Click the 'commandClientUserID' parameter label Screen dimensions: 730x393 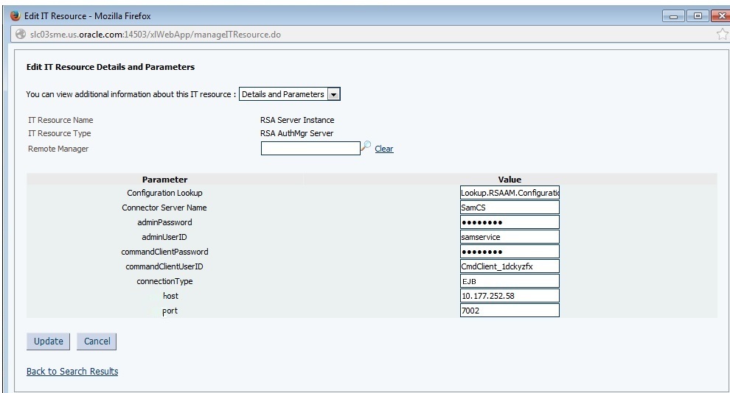click(x=164, y=266)
